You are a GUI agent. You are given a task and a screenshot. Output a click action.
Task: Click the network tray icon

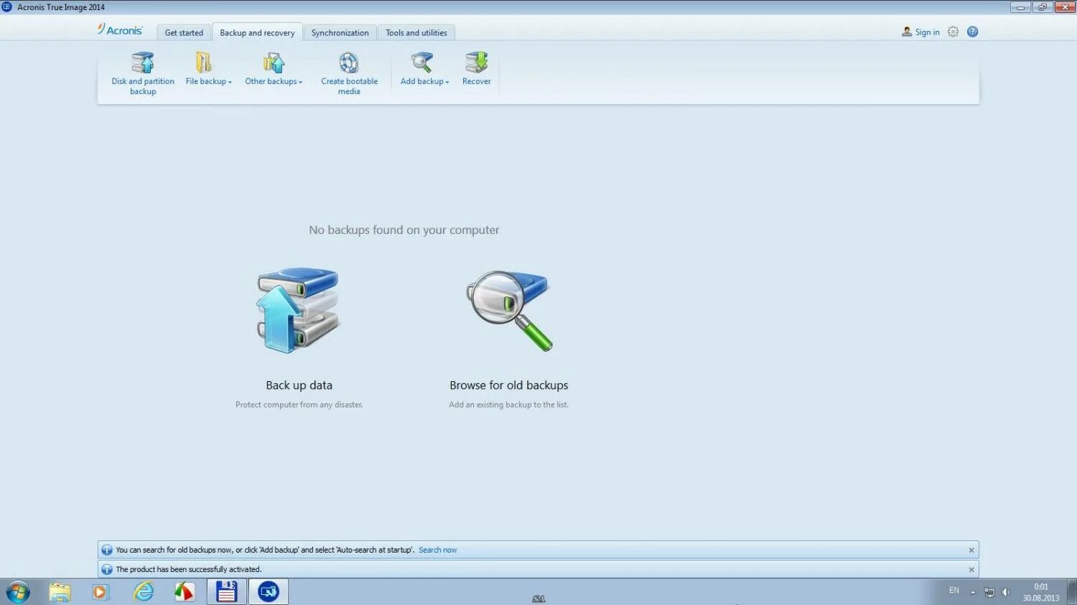(x=989, y=593)
